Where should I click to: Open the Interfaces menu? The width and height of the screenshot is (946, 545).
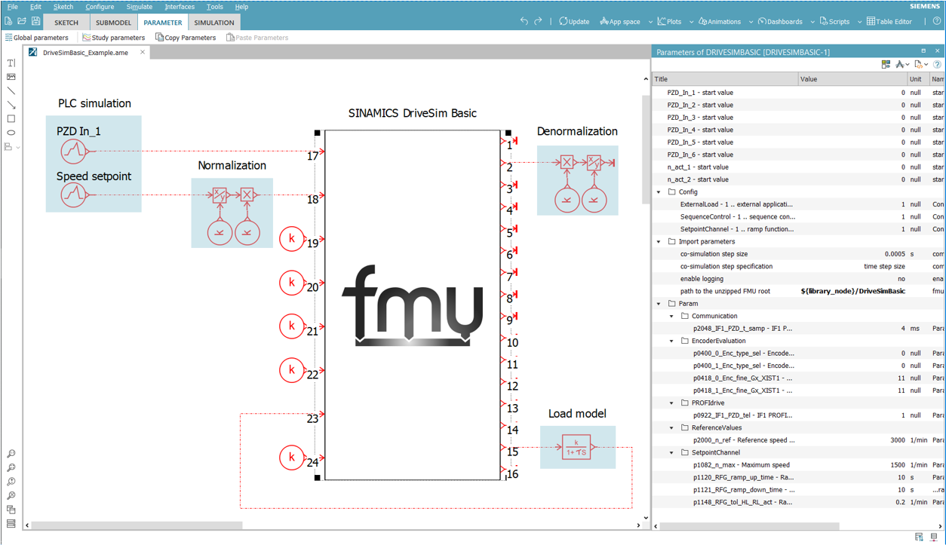click(x=180, y=7)
